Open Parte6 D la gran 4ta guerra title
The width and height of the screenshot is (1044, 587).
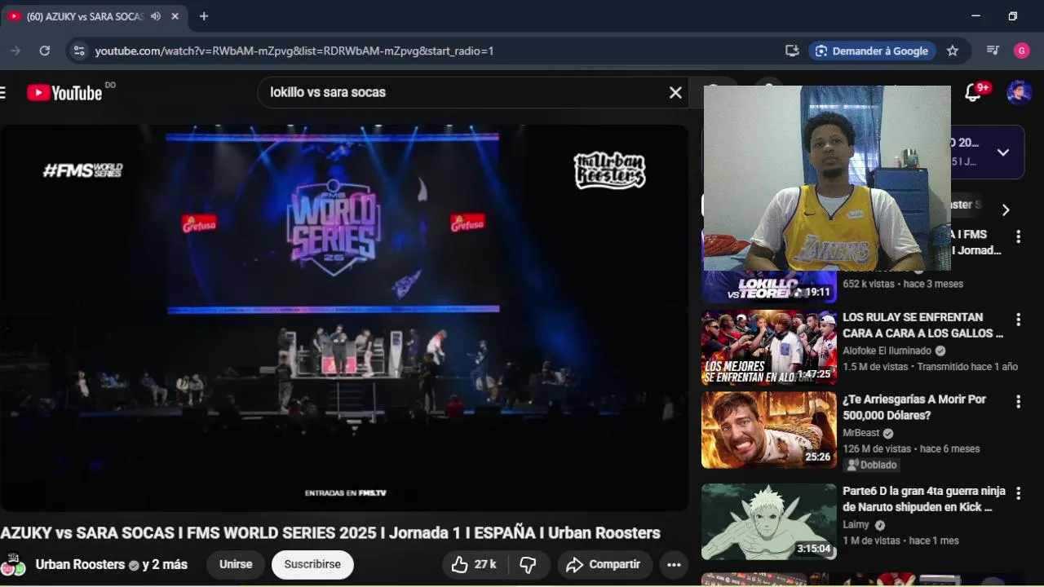tap(924, 499)
